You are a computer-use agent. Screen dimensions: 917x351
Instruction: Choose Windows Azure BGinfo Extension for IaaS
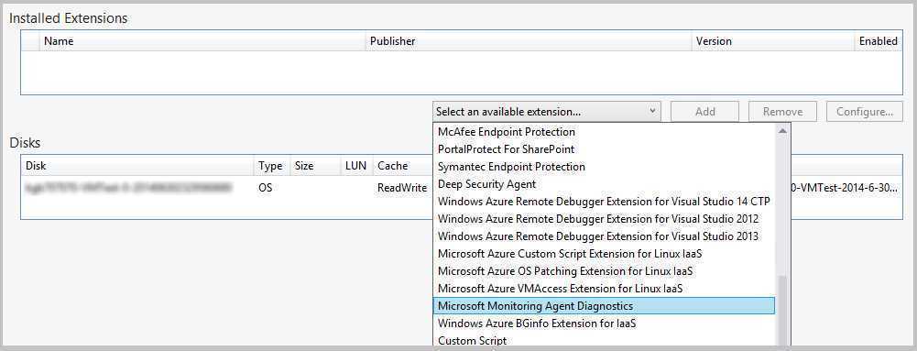604,323
